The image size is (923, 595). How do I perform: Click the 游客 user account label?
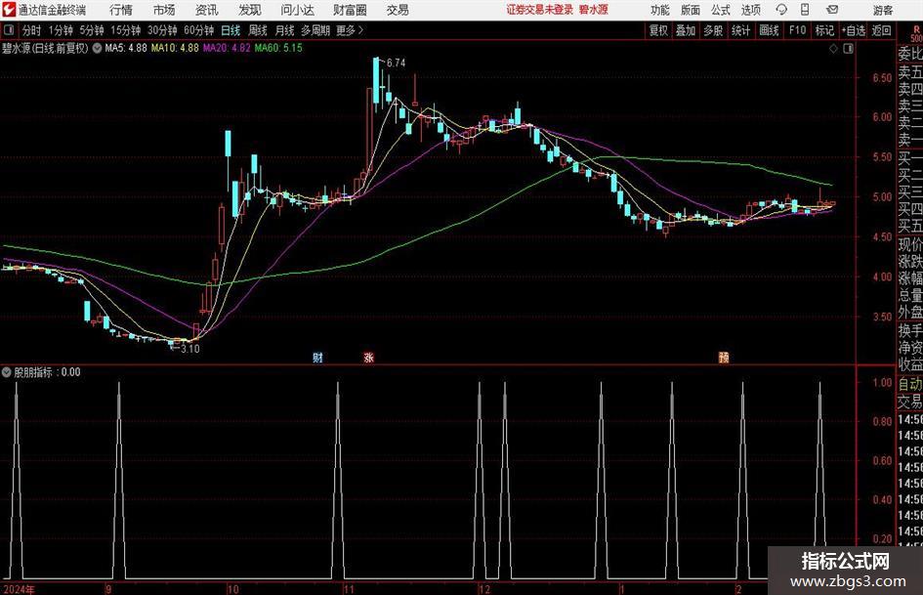882,10
